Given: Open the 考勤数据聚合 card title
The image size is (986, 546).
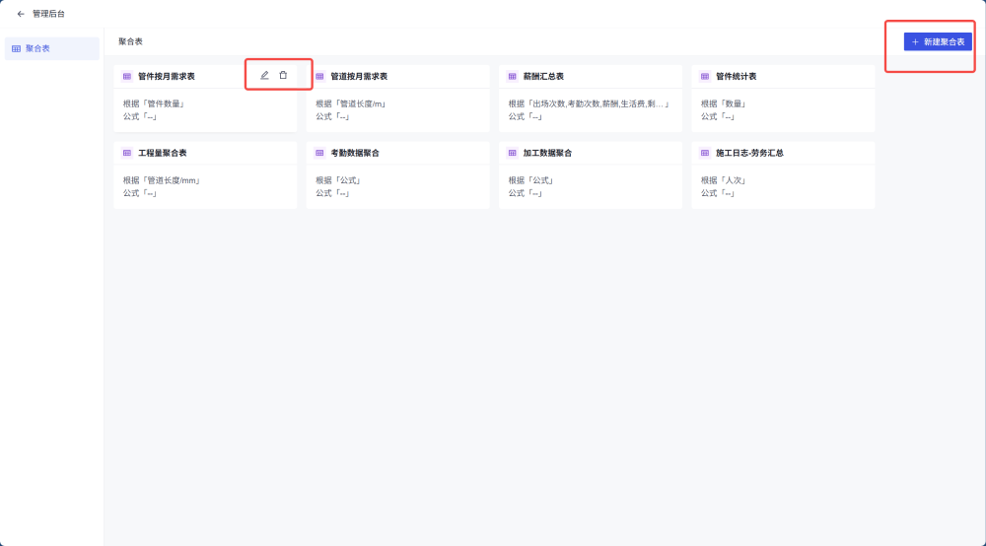Looking at the screenshot, I should point(355,154).
